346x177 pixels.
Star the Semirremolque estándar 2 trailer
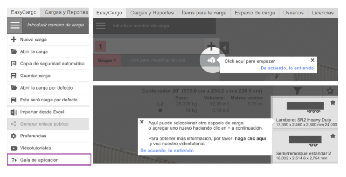click(332, 137)
